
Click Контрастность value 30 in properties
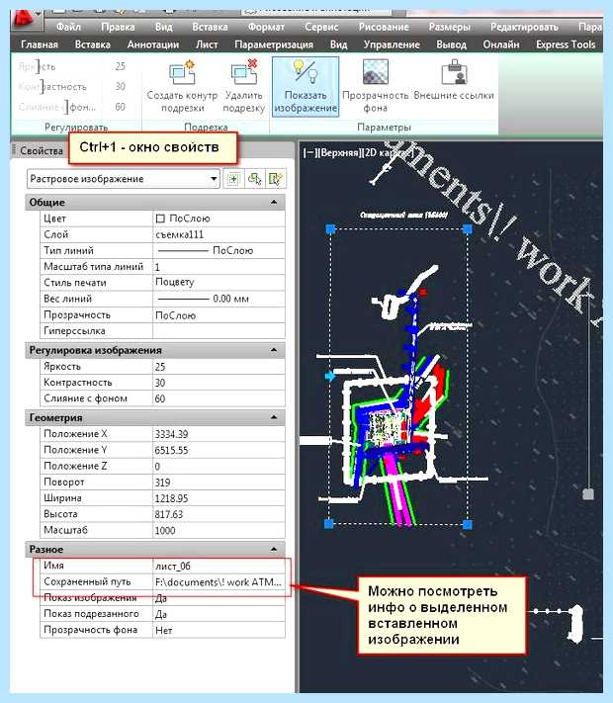[x=219, y=383]
